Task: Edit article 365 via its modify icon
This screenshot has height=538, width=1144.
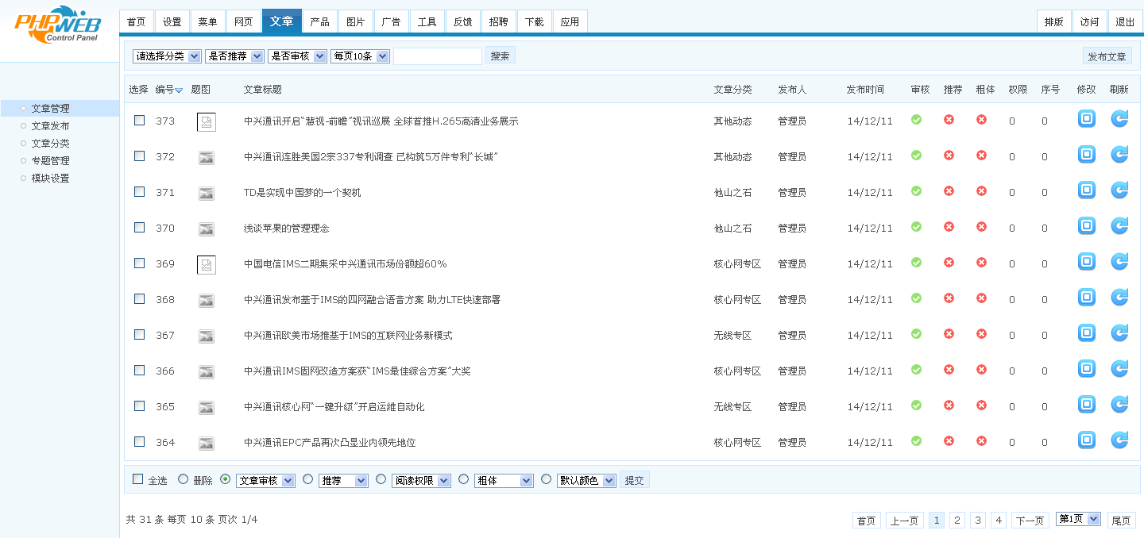Action: coord(1086,405)
